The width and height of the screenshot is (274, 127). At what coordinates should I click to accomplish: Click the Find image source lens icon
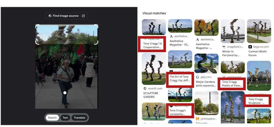coord(50,16)
